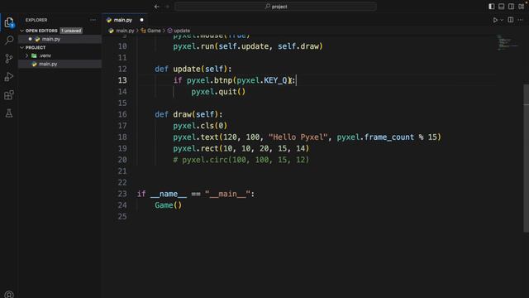The width and height of the screenshot is (529, 298).
Task: Click the code minimap preview
Action: [508, 43]
